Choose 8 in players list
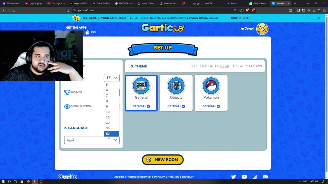 point(111,101)
